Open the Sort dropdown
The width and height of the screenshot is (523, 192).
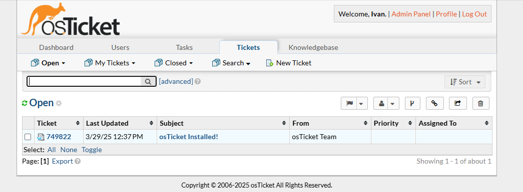point(465,82)
